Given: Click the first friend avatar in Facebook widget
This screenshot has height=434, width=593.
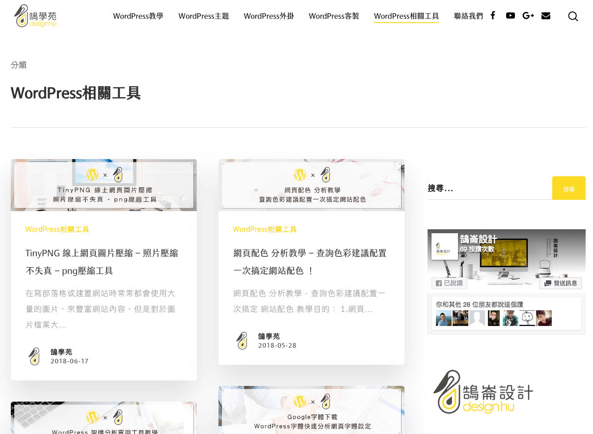Looking at the screenshot, I should pos(444,318).
